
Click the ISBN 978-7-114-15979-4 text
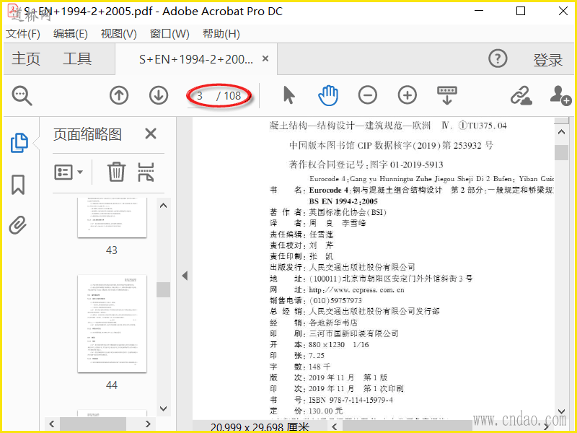(x=351, y=400)
